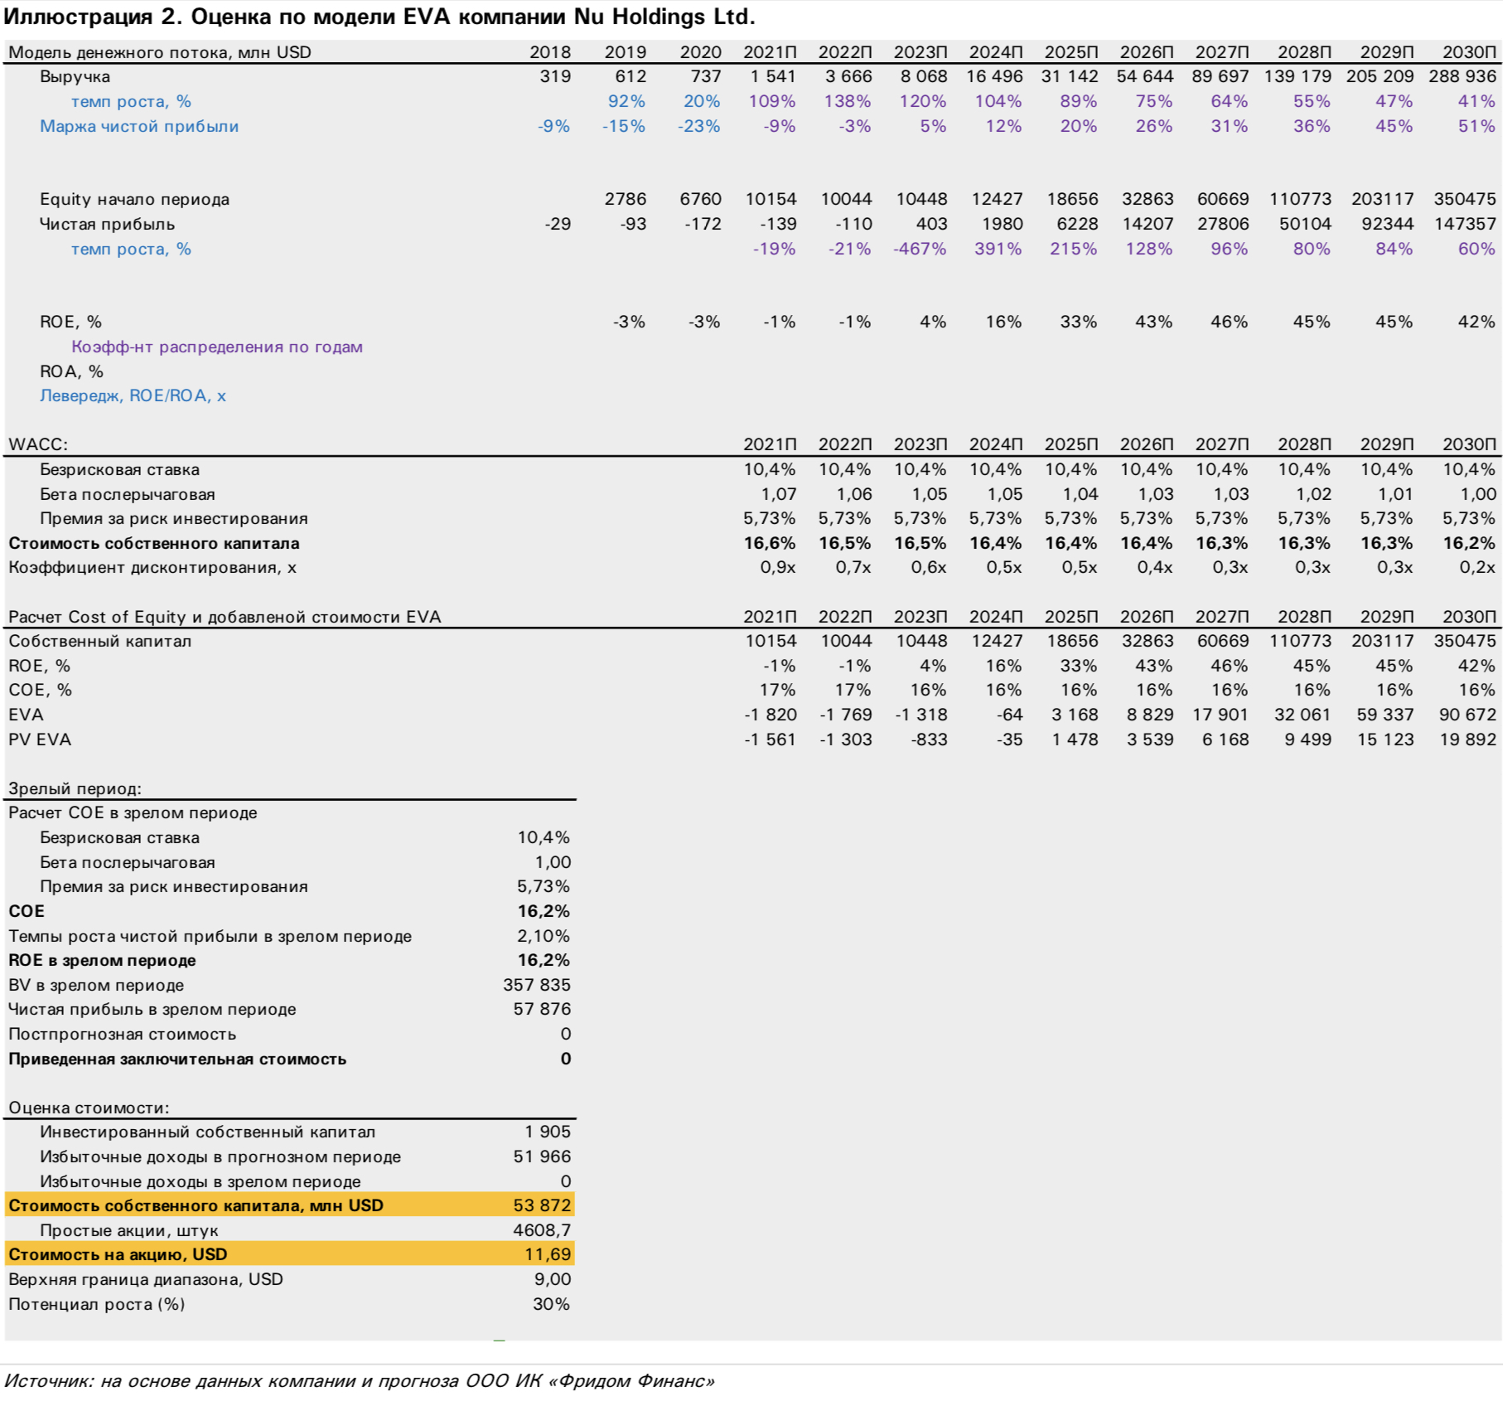Image resolution: width=1503 pixels, height=1406 pixels.
Task: Select the 'Модель денежного потока, млн USD' header
Action: point(160,52)
